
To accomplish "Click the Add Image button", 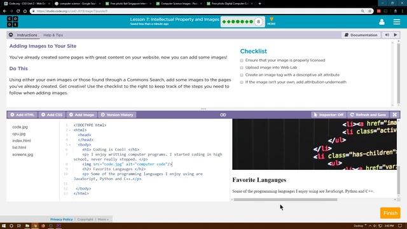I will tap(82, 114).
